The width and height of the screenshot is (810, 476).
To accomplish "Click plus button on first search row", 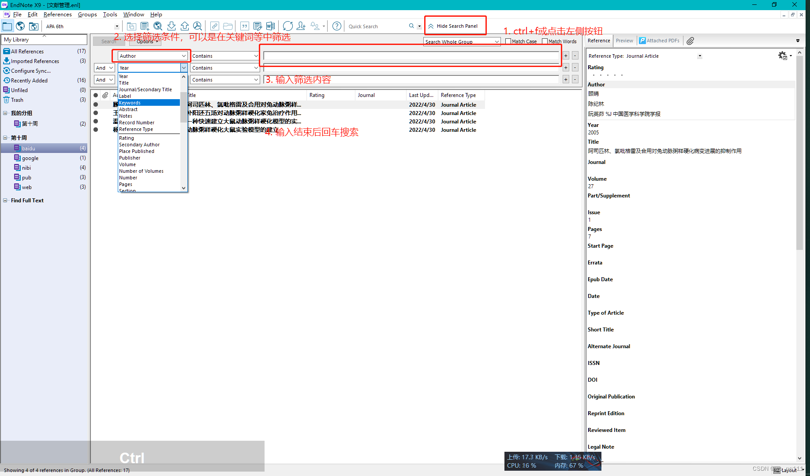I will (566, 56).
